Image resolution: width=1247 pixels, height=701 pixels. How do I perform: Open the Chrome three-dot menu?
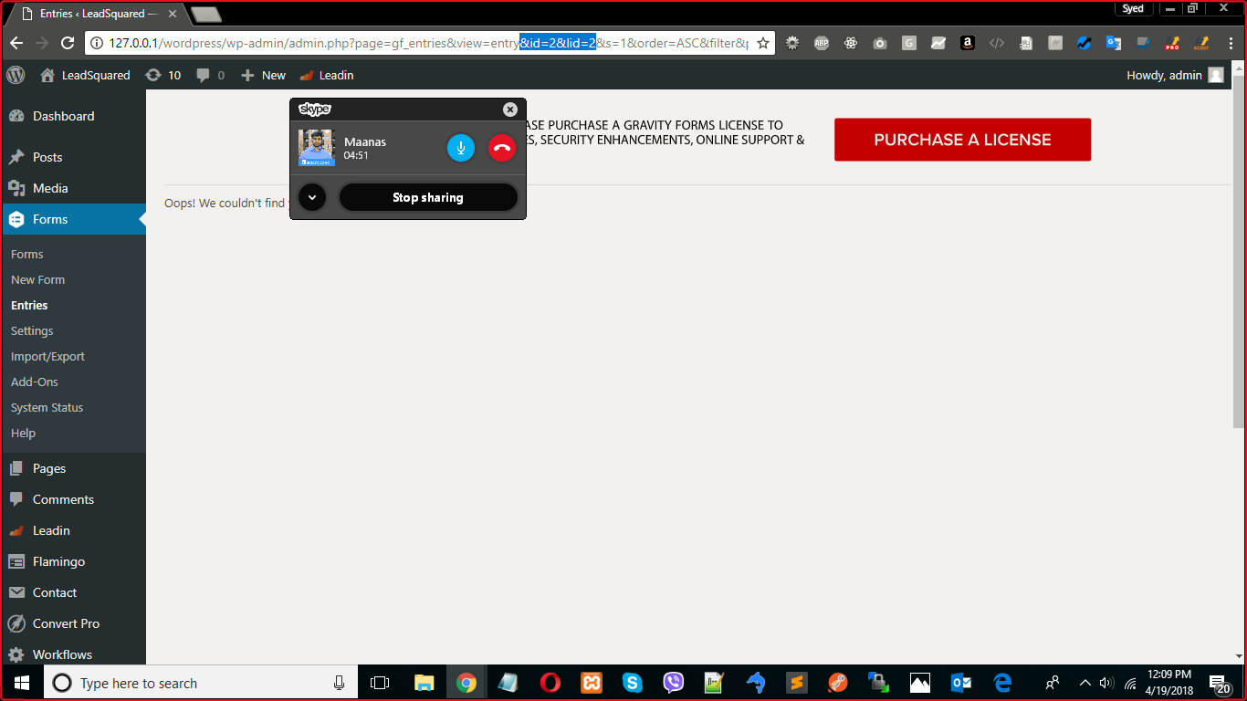tap(1230, 43)
